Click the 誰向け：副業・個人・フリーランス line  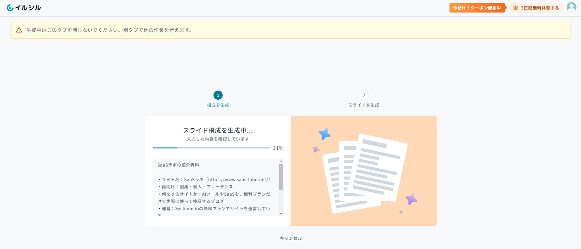[195, 187]
